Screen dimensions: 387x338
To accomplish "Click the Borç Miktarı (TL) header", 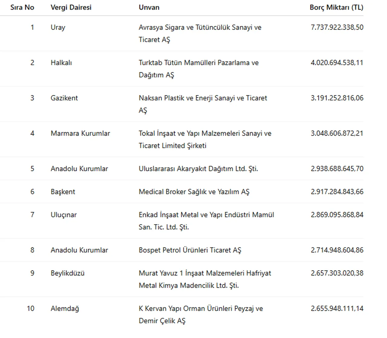I will [336, 8].
